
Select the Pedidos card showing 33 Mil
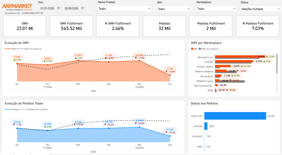[164, 26]
